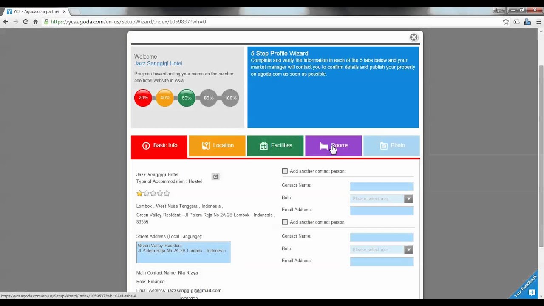The image size is (544, 306).
Task: Tick the second Add another contact person checkbox
Action: coord(285,222)
